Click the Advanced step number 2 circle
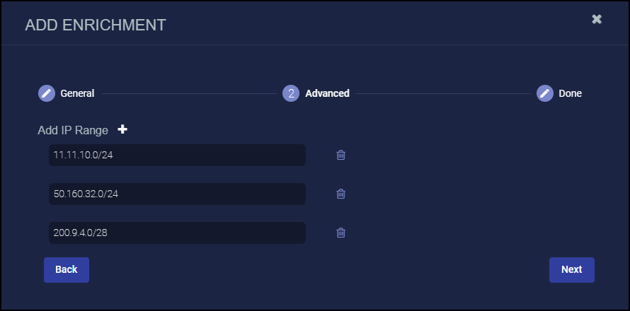Viewport: 630px width, 311px height. [291, 93]
